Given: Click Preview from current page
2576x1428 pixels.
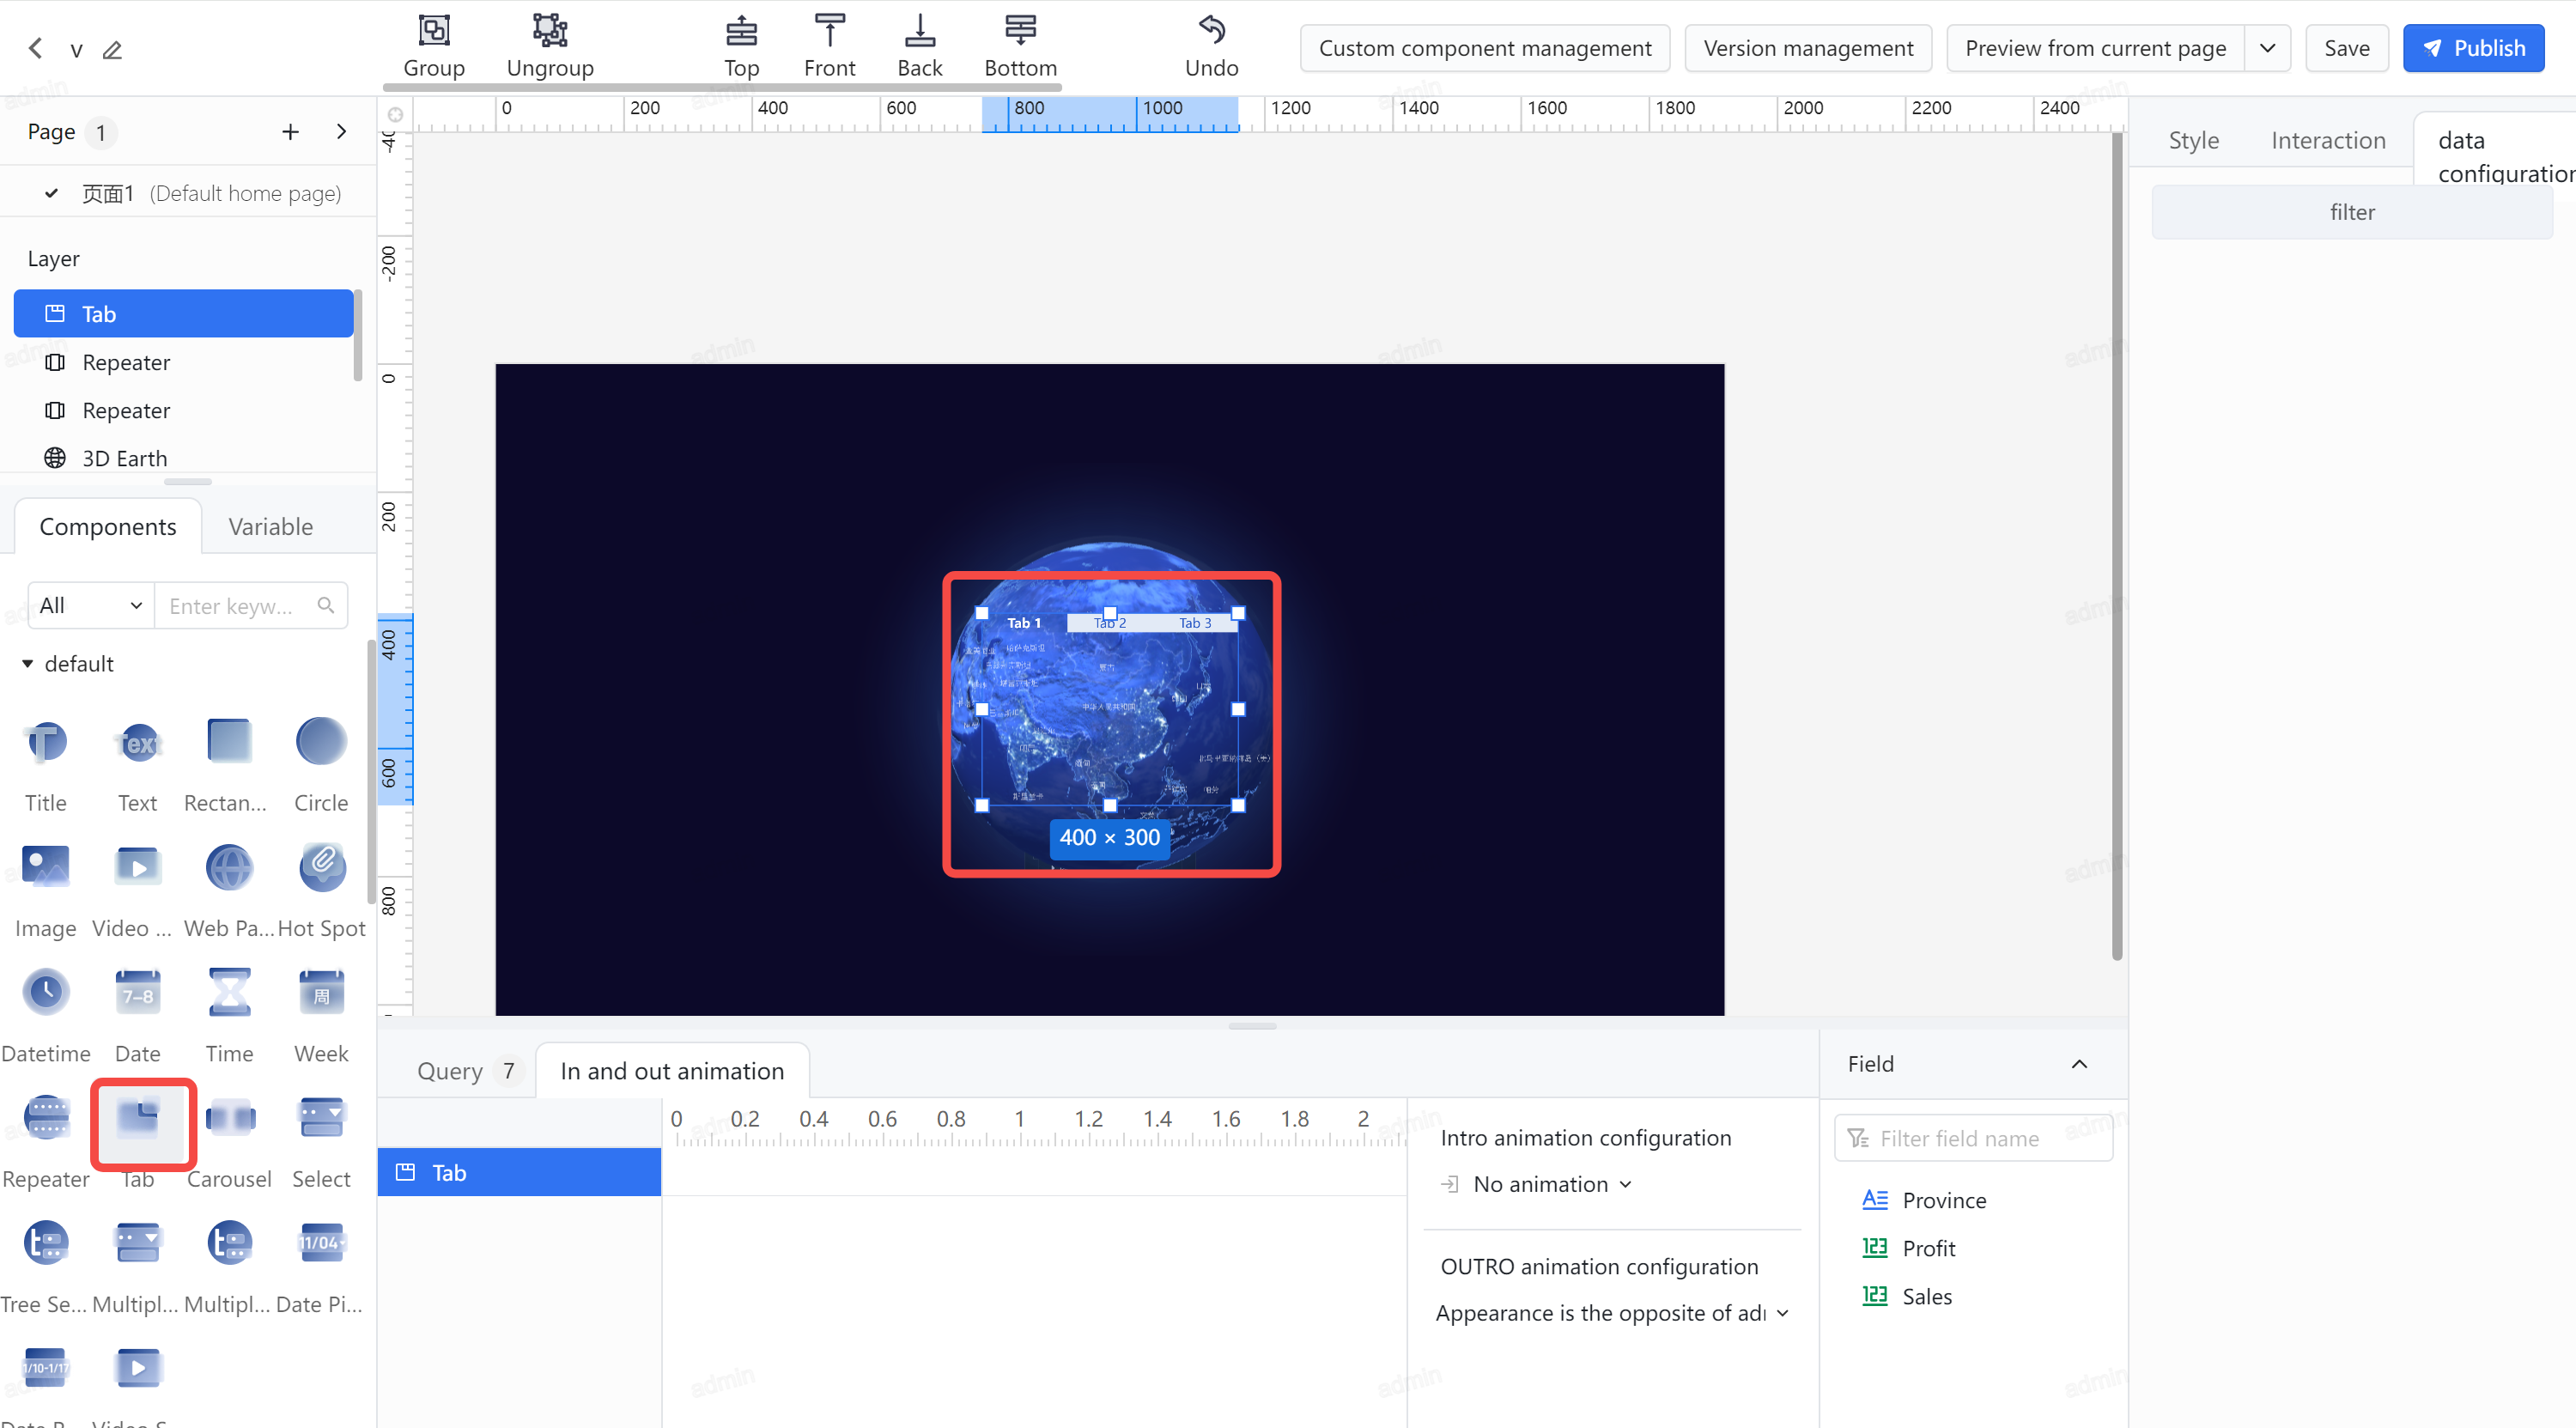Looking at the screenshot, I should click(x=2095, y=48).
